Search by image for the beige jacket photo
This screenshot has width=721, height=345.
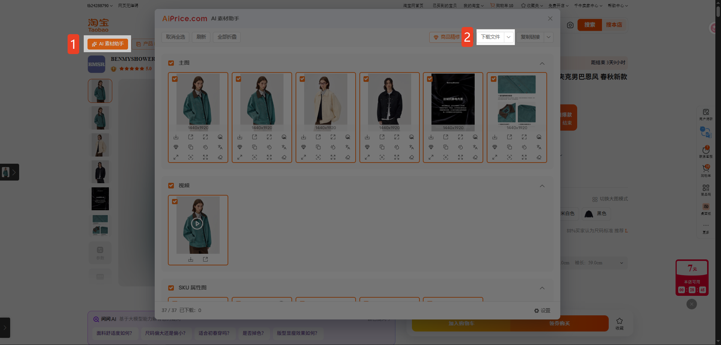(348, 137)
